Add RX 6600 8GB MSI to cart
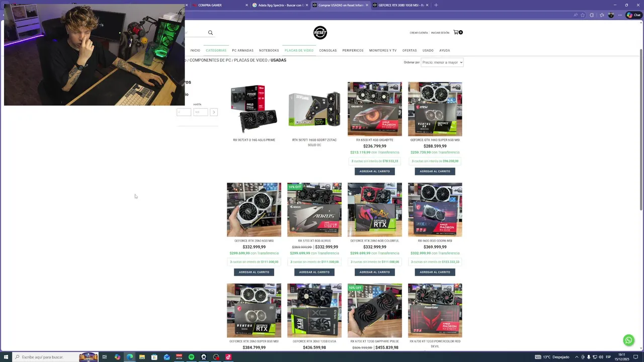Image resolution: width=644 pixels, height=362 pixels. coord(435,272)
